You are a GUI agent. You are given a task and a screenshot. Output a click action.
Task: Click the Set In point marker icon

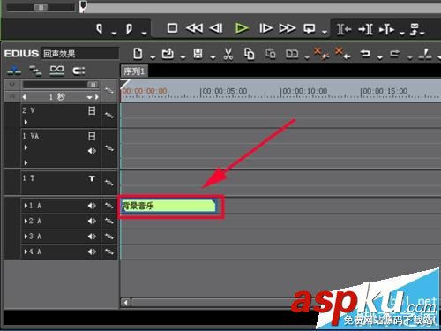pyautogui.click(x=100, y=29)
